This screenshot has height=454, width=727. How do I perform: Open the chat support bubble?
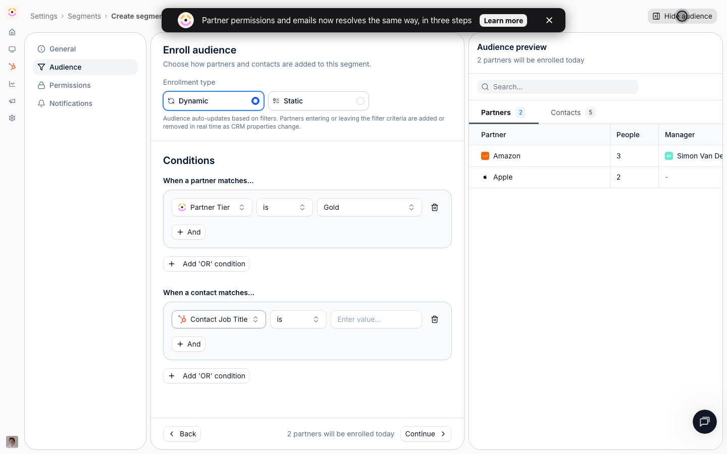coord(705,422)
